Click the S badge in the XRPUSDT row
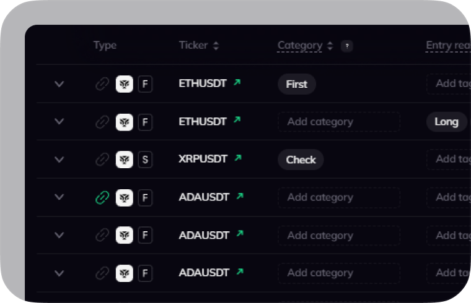 145,160
